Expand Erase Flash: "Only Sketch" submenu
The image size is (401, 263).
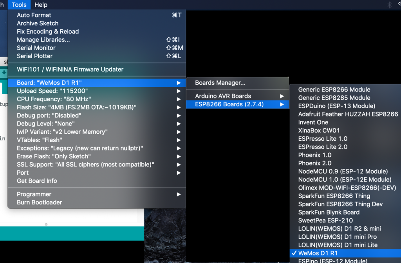click(97, 156)
